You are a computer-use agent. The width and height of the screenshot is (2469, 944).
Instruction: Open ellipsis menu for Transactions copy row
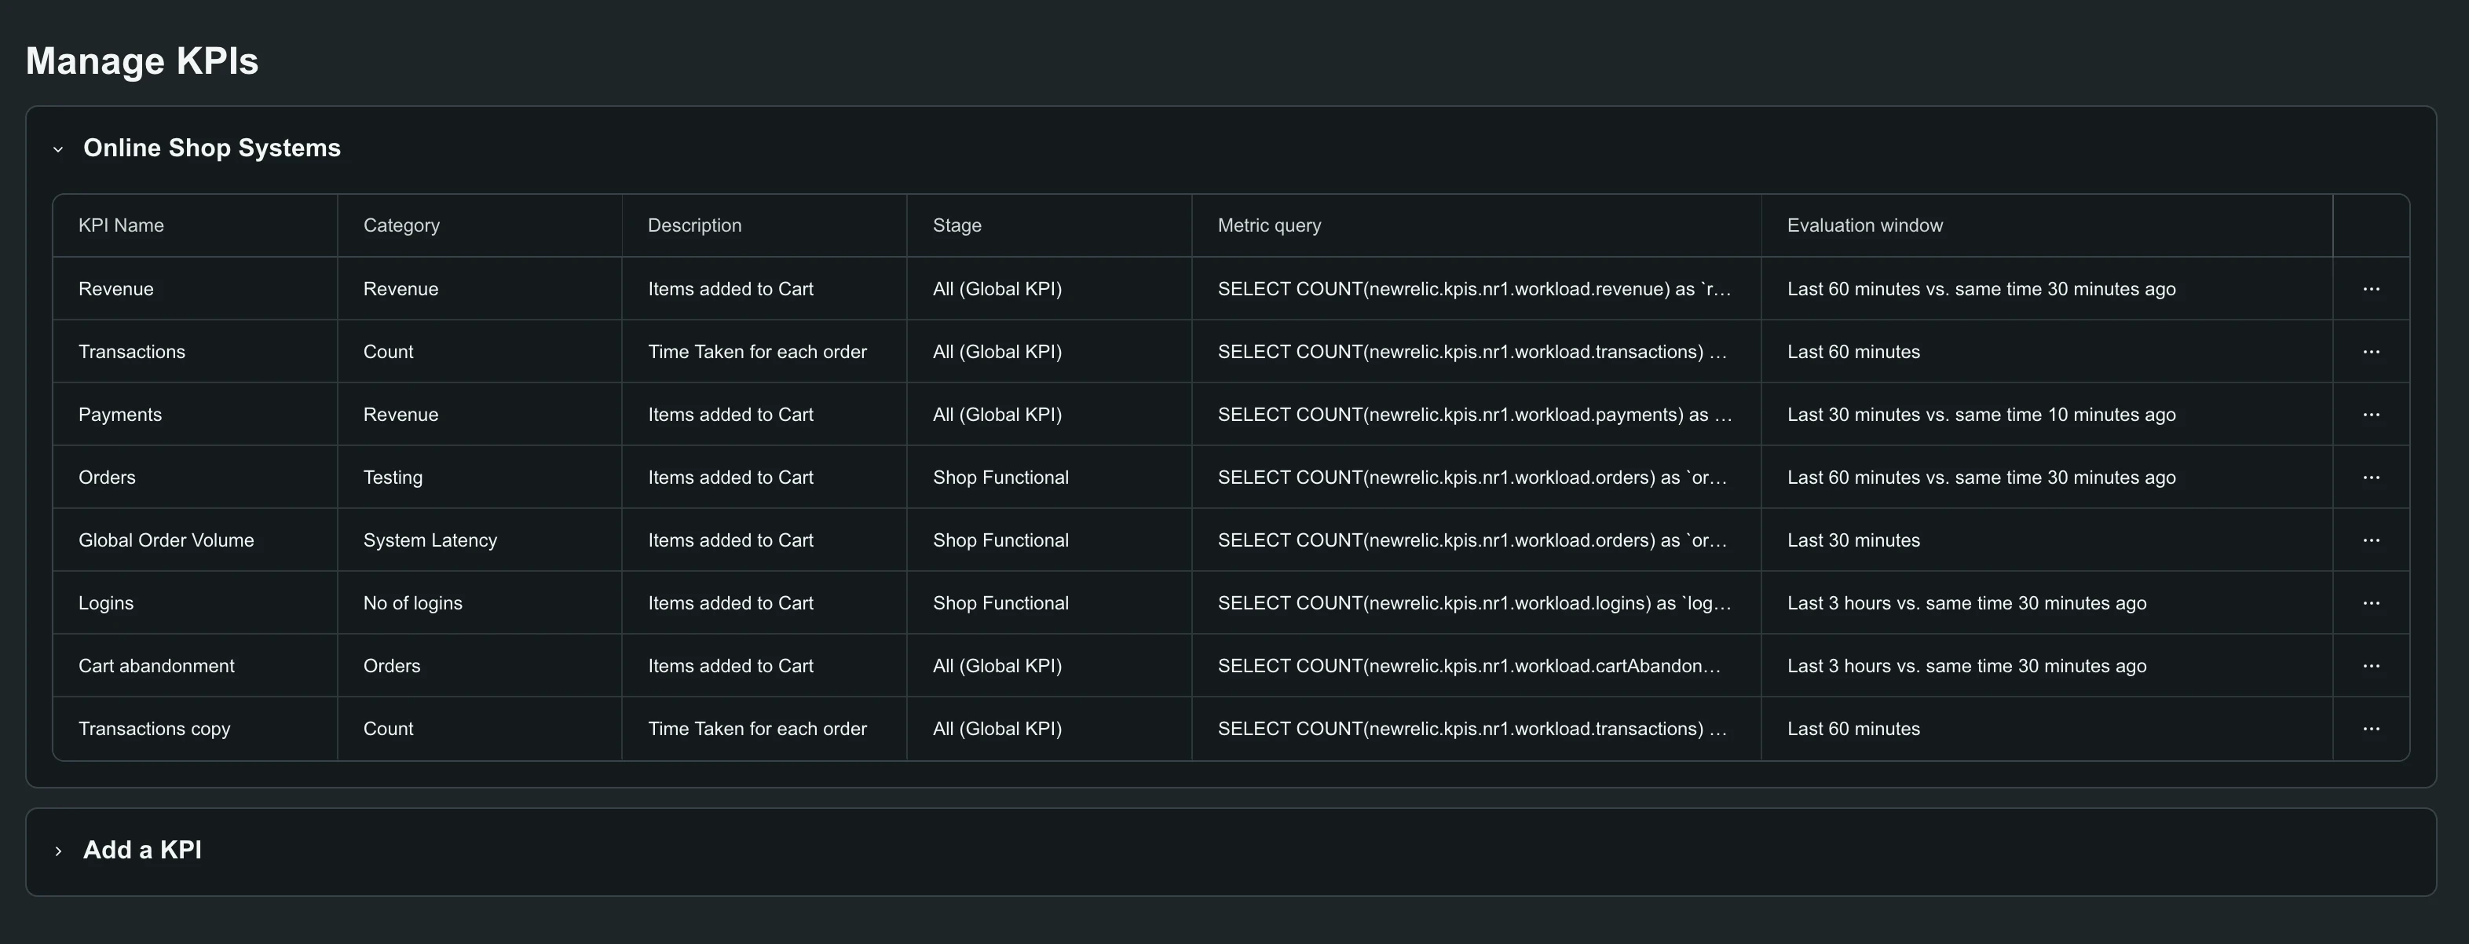2370,728
